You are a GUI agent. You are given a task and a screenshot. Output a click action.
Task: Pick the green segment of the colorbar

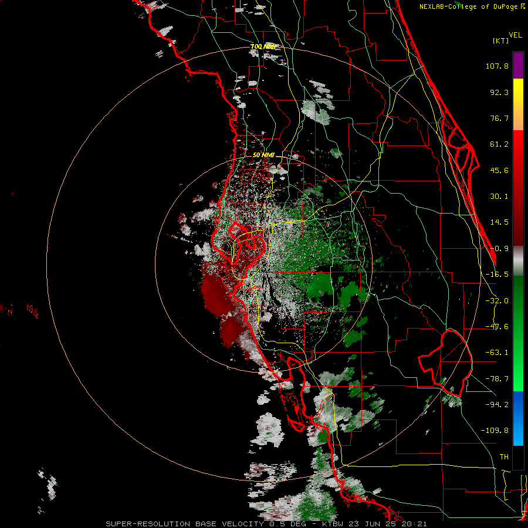pyautogui.click(x=518, y=333)
